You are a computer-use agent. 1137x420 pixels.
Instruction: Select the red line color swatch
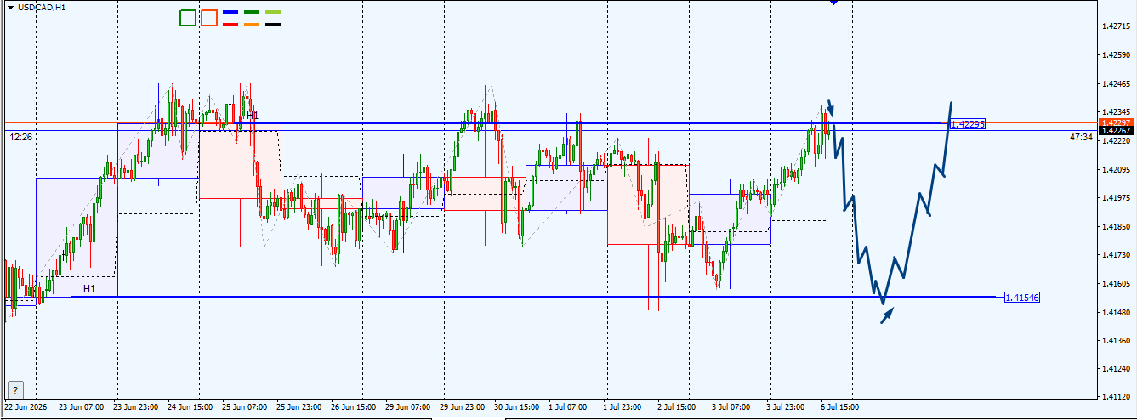(x=230, y=25)
